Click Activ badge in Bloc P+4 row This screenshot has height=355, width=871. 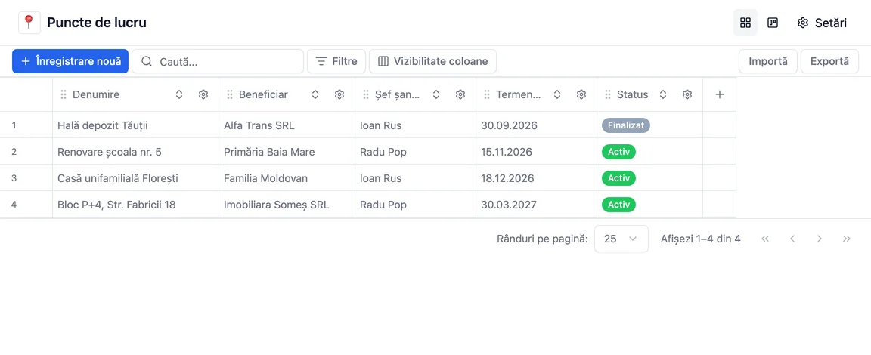tap(618, 205)
